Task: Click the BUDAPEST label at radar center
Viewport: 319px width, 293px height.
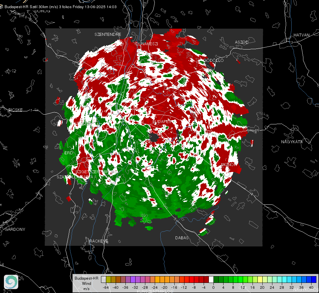Action: pyautogui.click(x=162, y=121)
